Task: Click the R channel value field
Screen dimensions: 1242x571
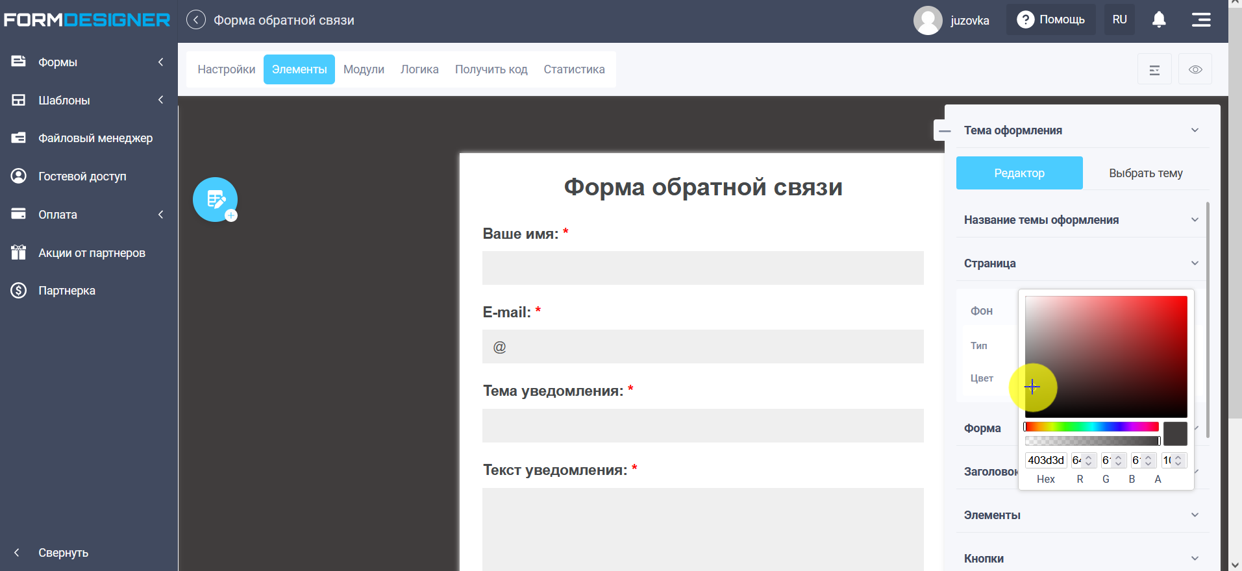Action: coord(1084,460)
